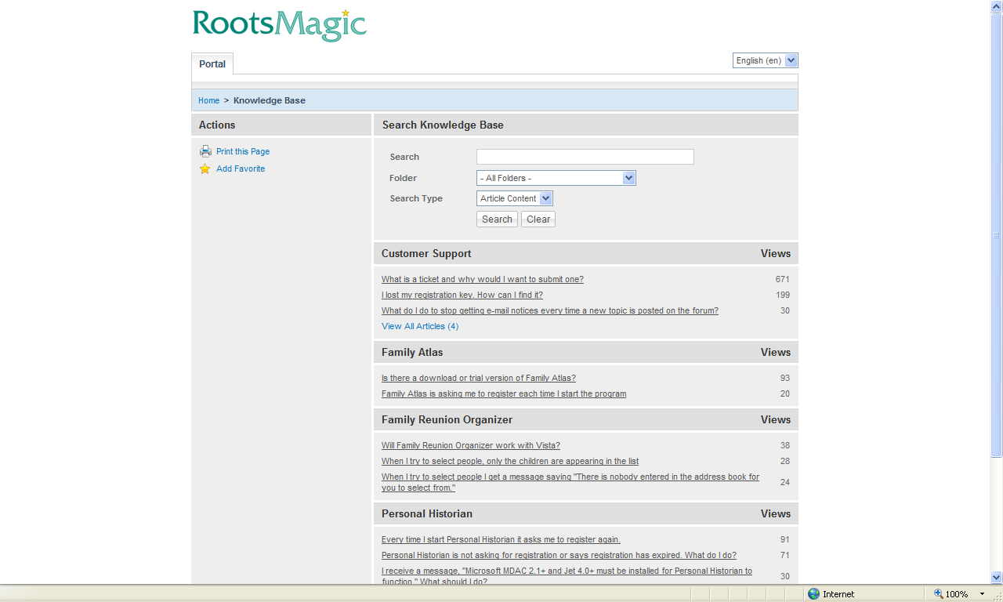
Task: Click the vertical scrollbar thumb
Action: click(997, 234)
